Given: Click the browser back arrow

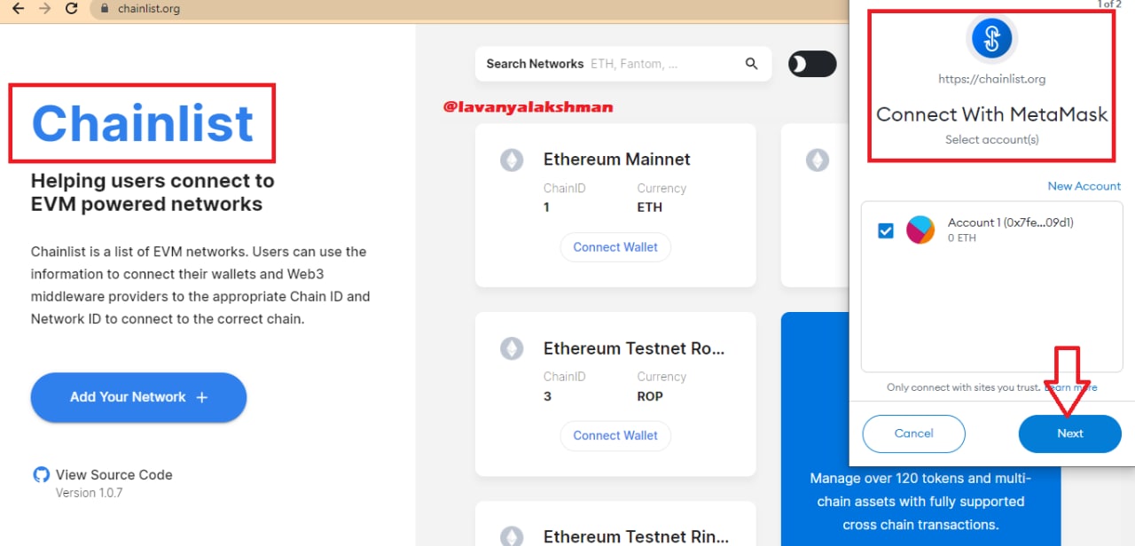Looking at the screenshot, I should (18, 9).
